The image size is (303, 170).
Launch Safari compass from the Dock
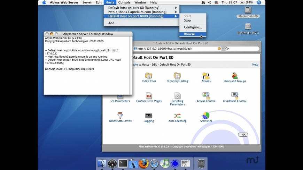point(154,164)
